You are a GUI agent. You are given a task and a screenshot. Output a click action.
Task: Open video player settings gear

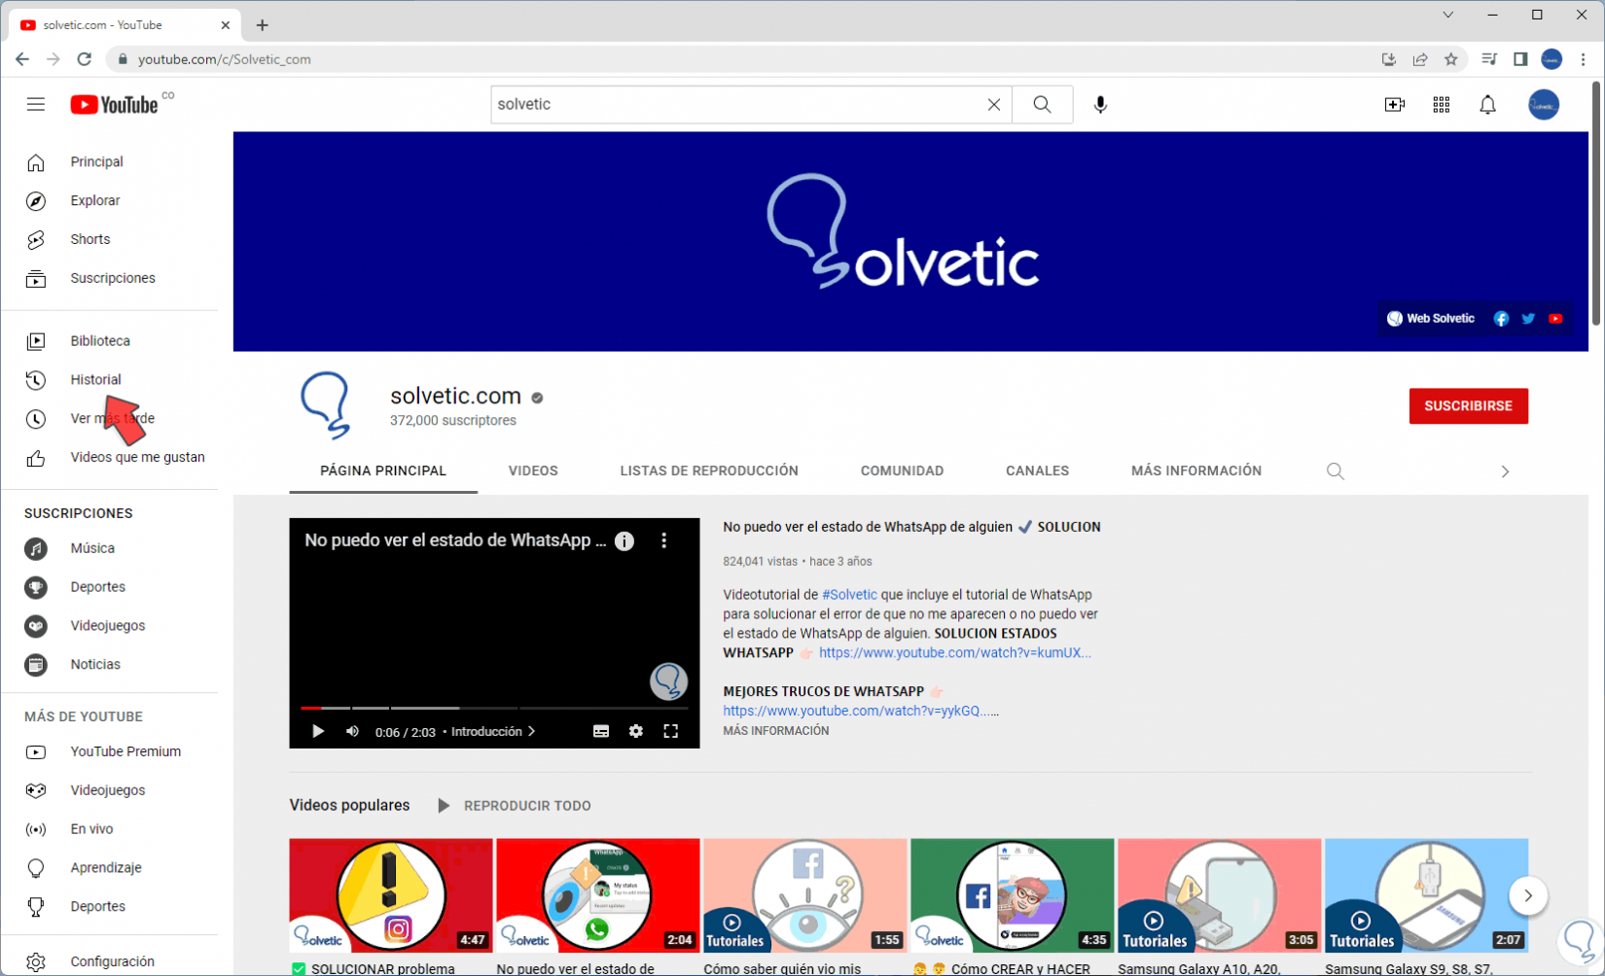pos(636,731)
